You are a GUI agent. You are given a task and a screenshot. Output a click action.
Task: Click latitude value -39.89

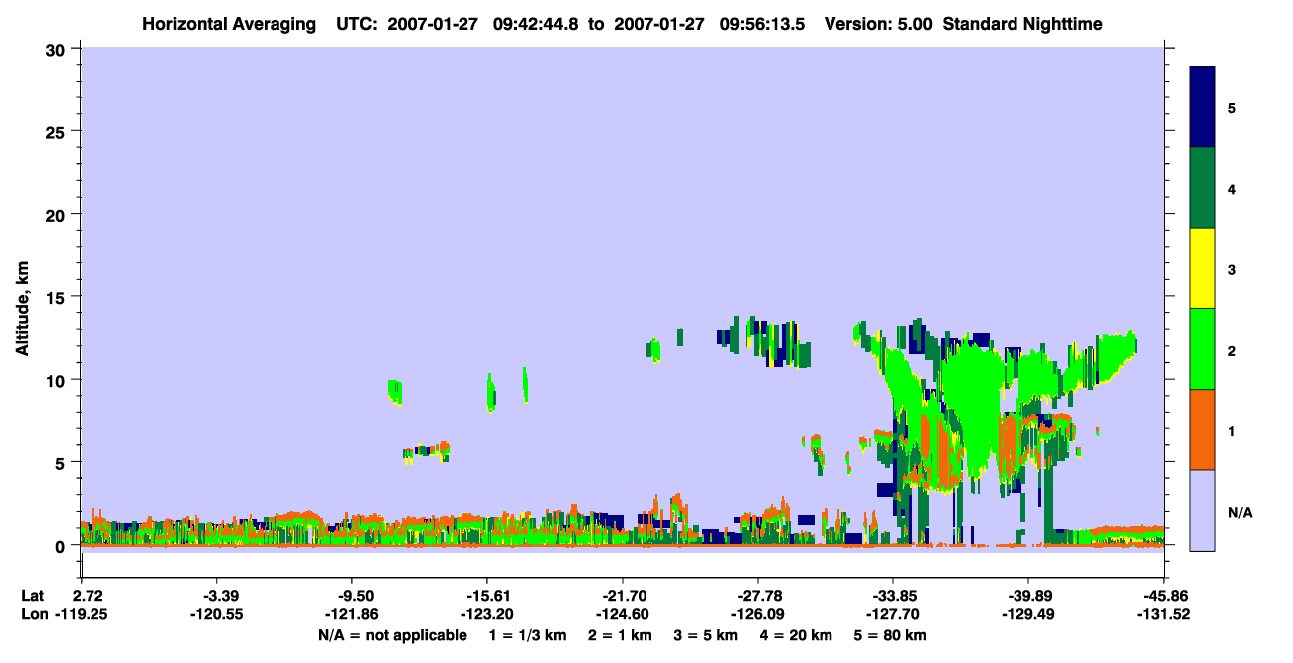[x=1028, y=596]
